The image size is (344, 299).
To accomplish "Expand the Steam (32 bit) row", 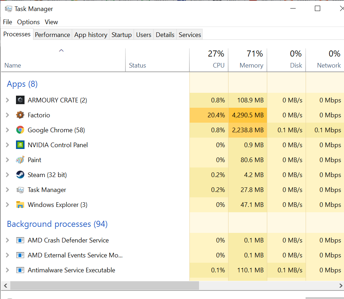I will point(7,175).
